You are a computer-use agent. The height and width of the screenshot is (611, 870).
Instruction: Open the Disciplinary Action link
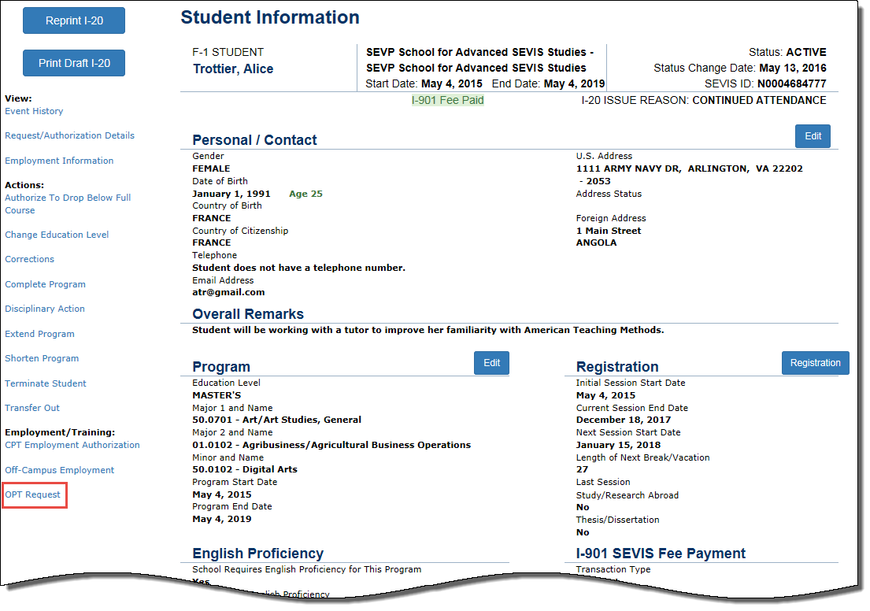click(45, 309)
